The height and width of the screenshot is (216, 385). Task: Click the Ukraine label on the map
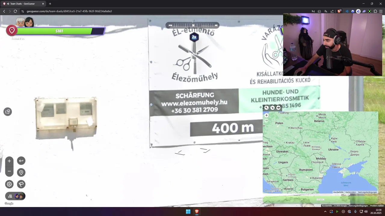coord(333,149)
